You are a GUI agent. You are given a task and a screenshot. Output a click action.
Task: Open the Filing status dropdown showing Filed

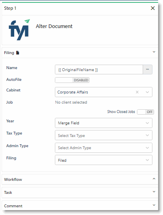coord(104,160)
